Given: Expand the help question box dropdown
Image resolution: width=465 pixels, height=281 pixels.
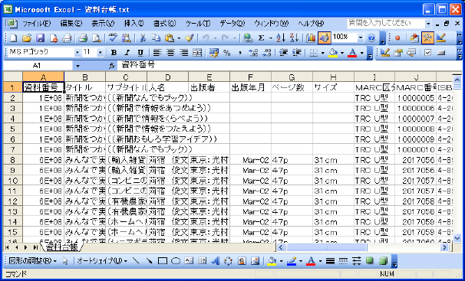Looking at the screenshot, I should [x=428, y=24].
